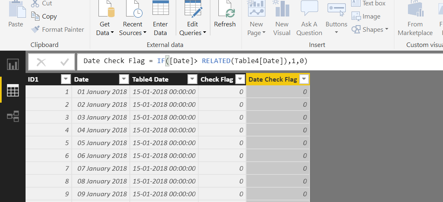Click the ID1 cell with value 1

49,92
